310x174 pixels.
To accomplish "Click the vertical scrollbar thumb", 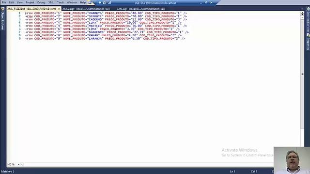I will click(x=302, y=74).
